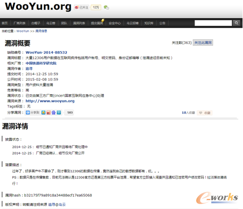The image size is (243, 209).
Task: Click the 简要描述 label
Action: [x=13, y=165]
